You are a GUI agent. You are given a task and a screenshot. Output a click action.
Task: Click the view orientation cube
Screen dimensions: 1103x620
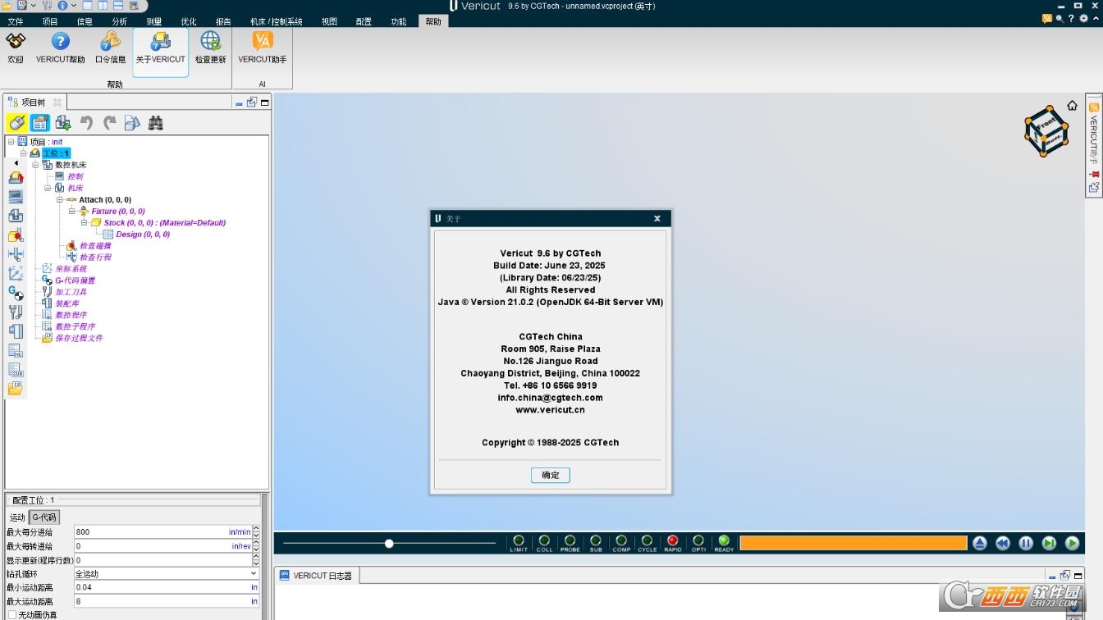[1046, 131]
